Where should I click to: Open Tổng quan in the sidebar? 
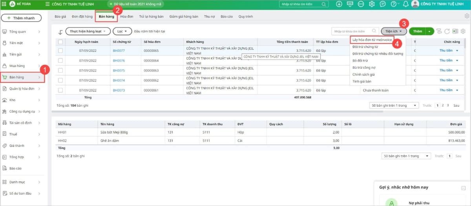pos(22,31)
